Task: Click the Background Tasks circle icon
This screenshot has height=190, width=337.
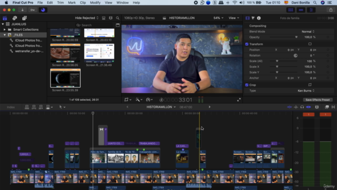Action: click(x=43, y=10)
